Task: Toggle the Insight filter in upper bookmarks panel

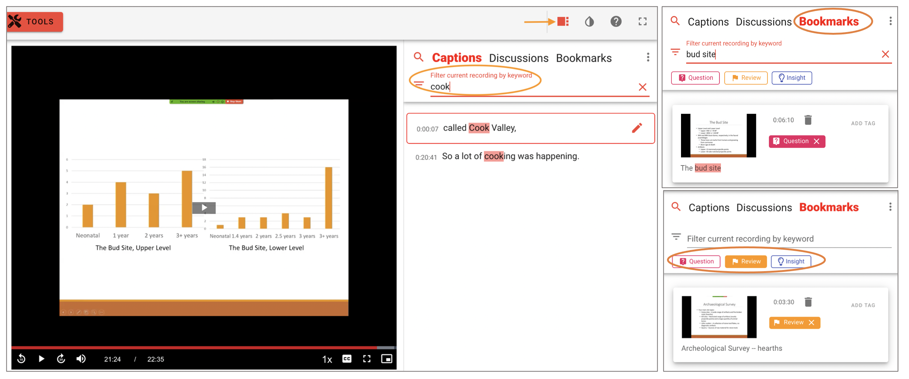Action: coord(791,78)
